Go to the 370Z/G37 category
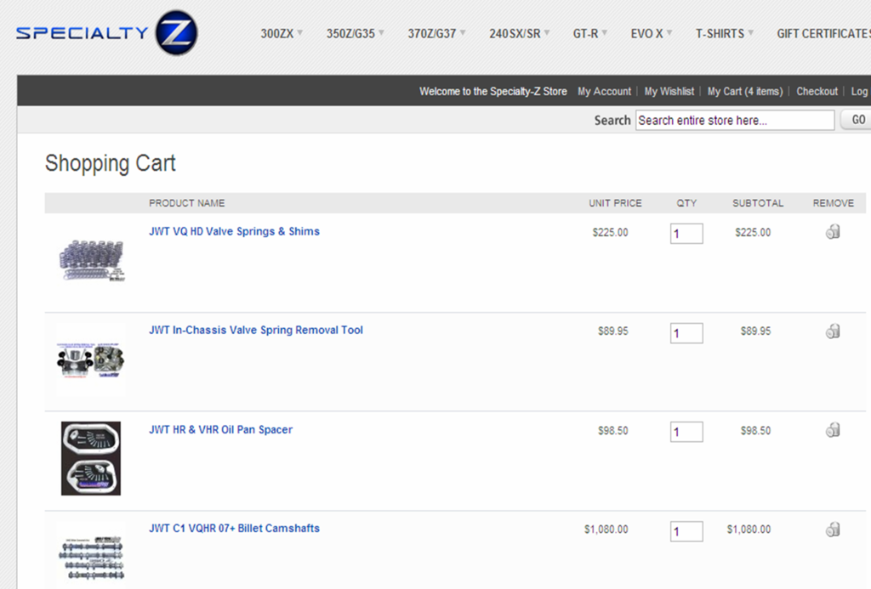871x589 pixels. [431, 33]
